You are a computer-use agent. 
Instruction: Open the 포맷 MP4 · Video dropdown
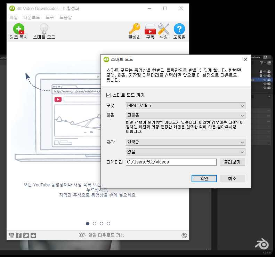pos(186,106)
